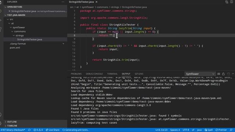This screenshot has width=235, height=132.
Task: Click symflower breadcrumb segment
Action: pos(88,7)
